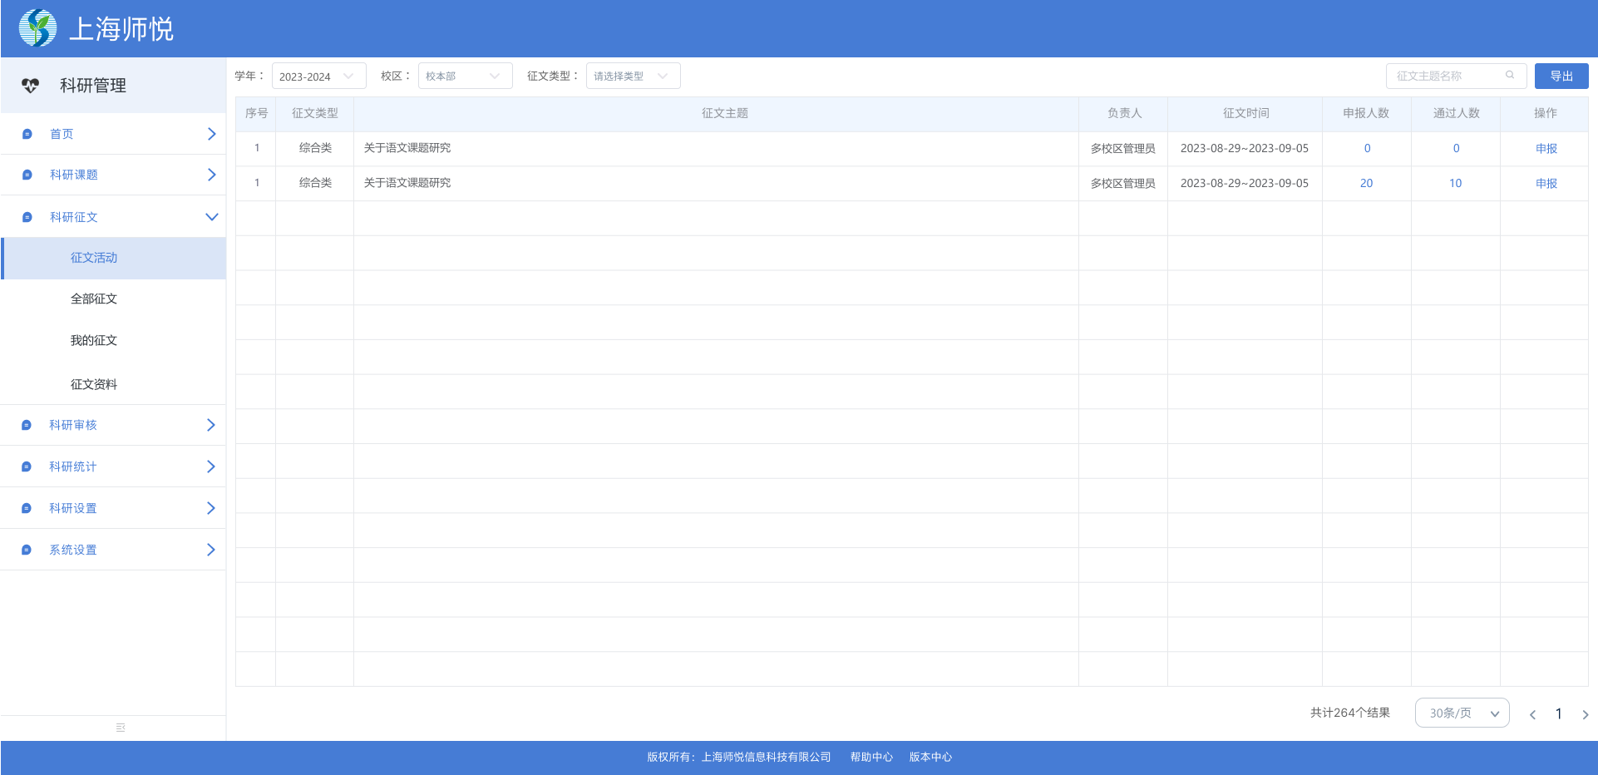The image size is (1598, 775).
Task: Open the 我的征文 submenu item
Action: click(94, 340)
